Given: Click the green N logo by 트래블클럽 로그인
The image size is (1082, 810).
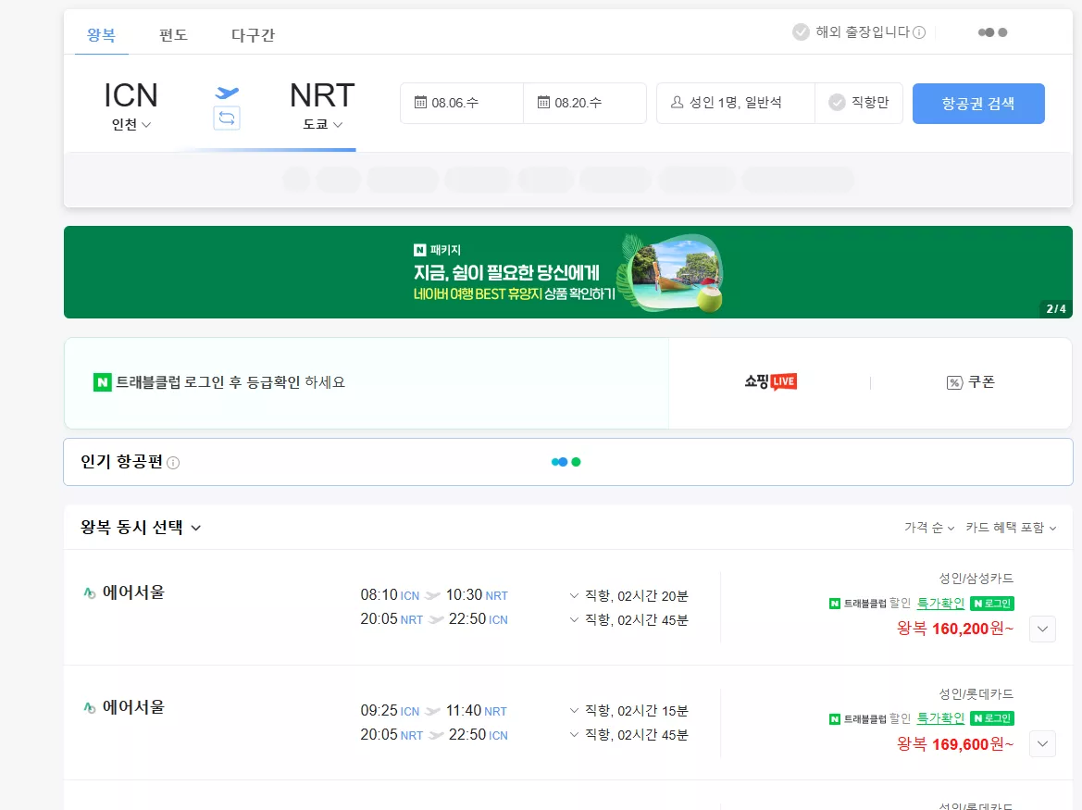Looking at the screenshot, I should tap(102, 381).
